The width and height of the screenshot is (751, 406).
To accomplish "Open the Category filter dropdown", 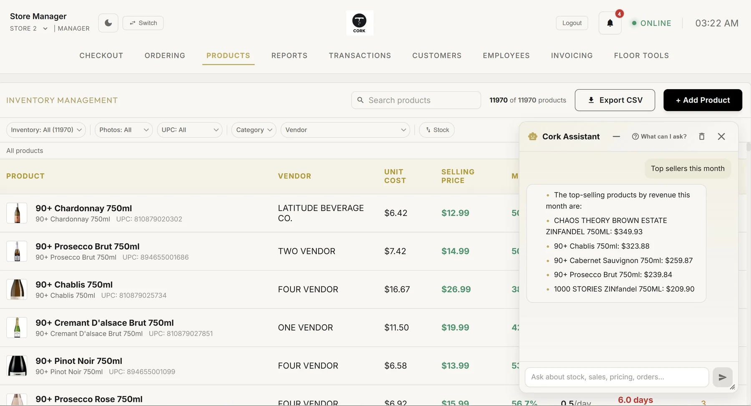I will (254, 130).
